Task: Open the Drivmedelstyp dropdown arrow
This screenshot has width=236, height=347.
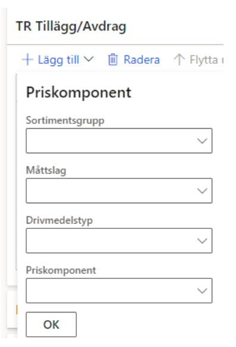Action: [x=202, y=241]
